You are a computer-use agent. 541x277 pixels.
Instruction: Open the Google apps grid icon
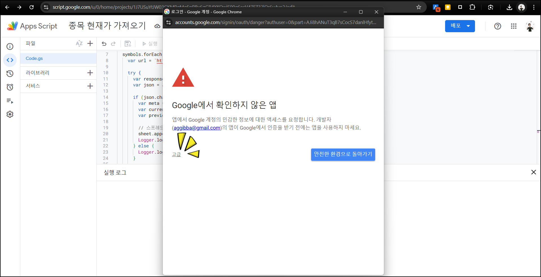pyautogui.click(x=514, y=26)
